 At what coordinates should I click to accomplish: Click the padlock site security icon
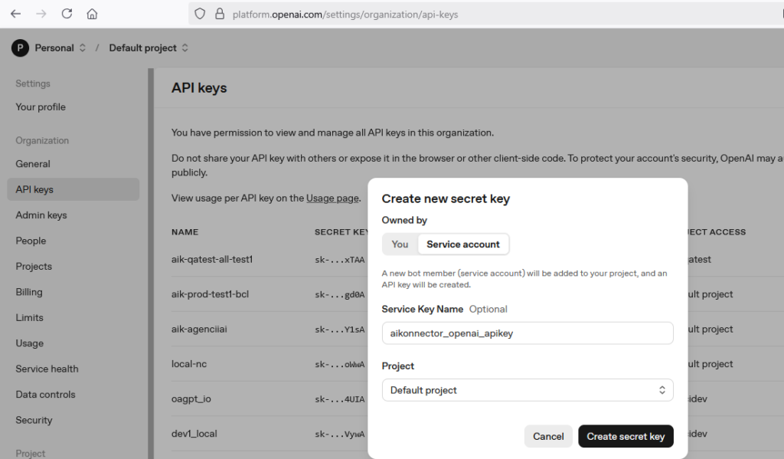[x=220, y=14]
